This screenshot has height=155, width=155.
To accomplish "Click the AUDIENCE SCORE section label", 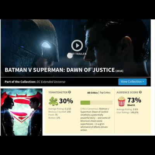I will coord(127,92).
